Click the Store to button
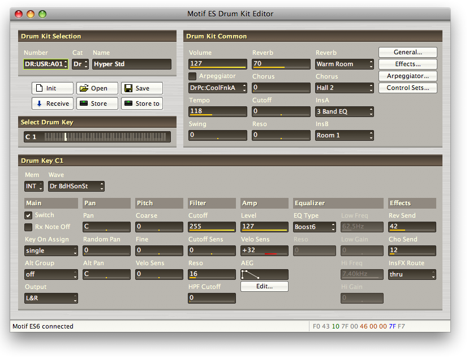Image resolution: width=473 pixels, height=363 pixels. click(x=142, y=103)
